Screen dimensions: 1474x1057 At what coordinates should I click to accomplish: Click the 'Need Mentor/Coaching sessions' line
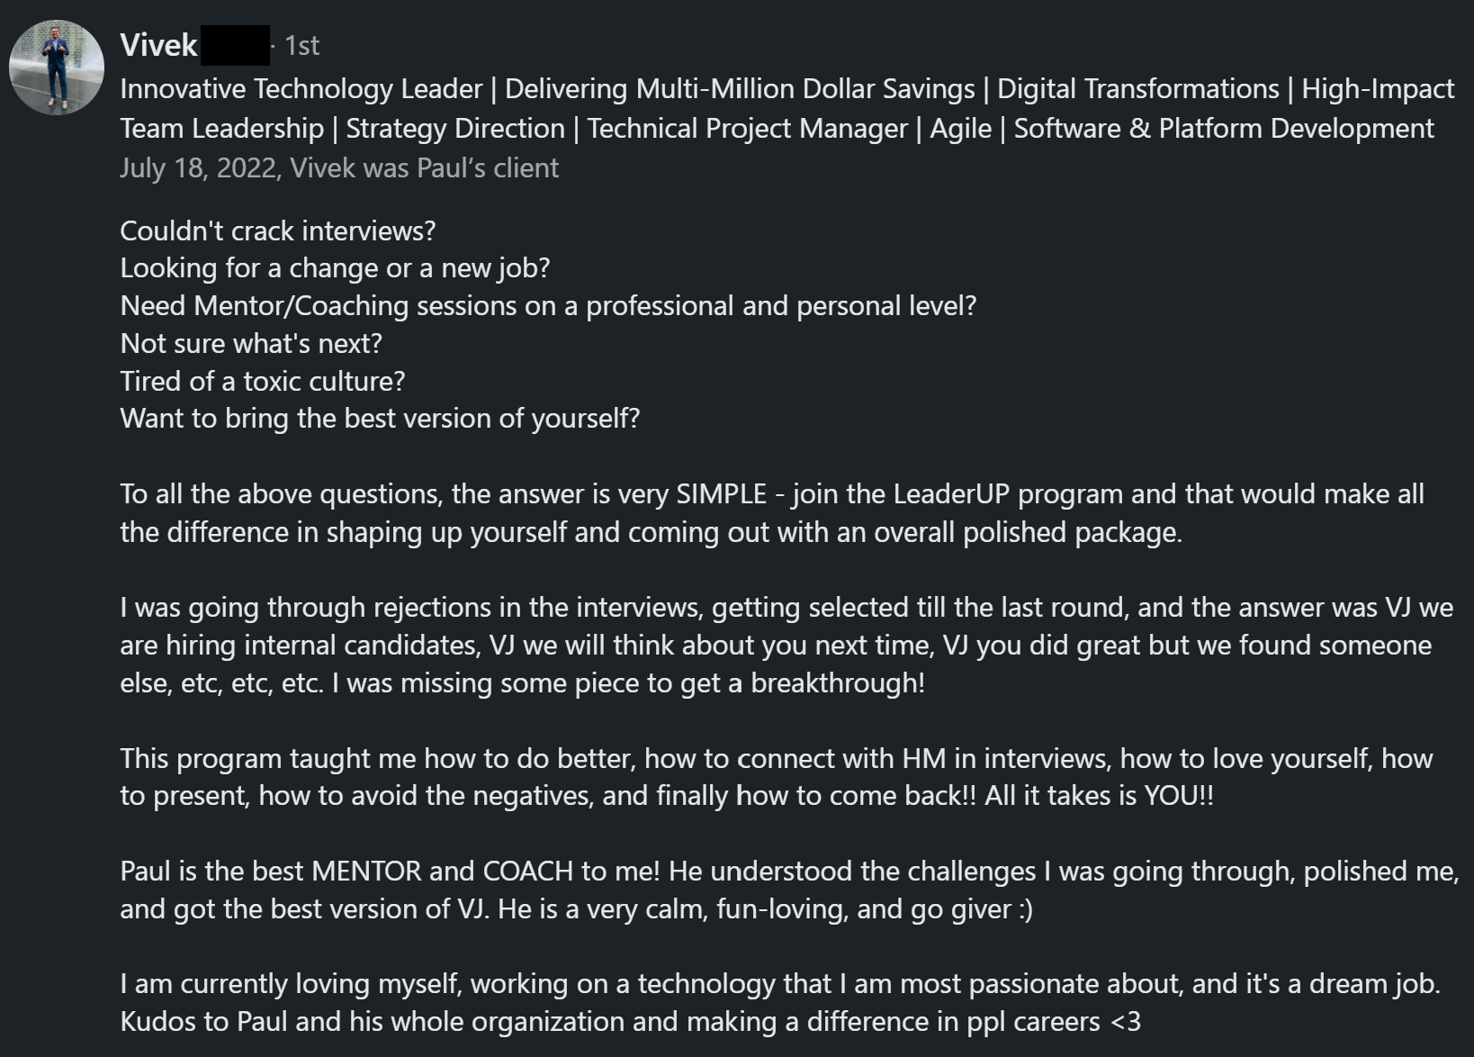(548, 306)
